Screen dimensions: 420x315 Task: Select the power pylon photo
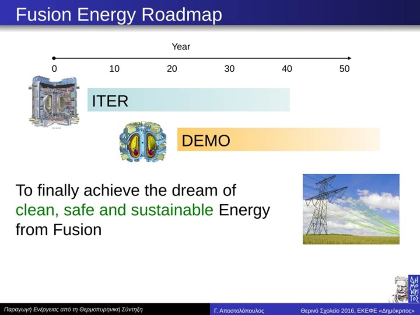click(351, 209)
